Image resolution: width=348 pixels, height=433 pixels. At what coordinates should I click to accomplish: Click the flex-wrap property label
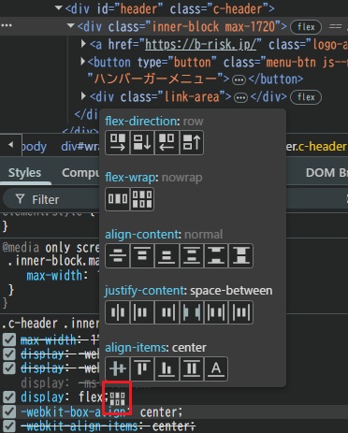(x=130, y=178)
